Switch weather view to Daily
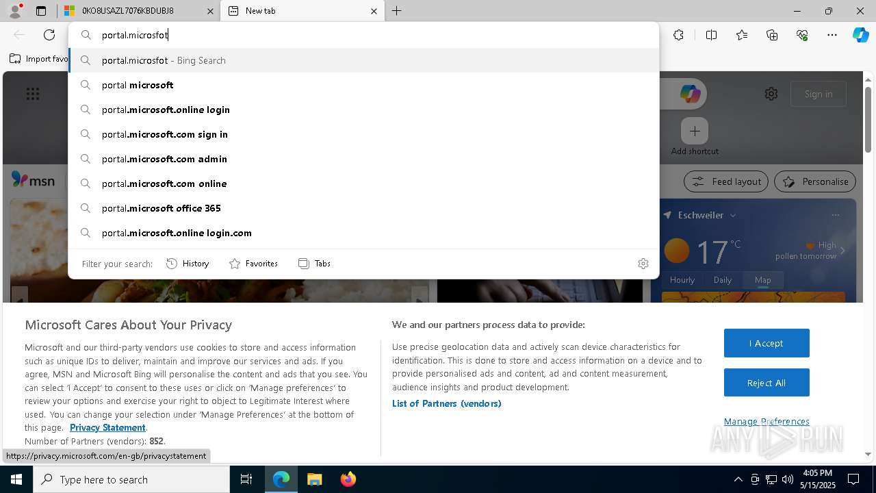 (723, 279)
